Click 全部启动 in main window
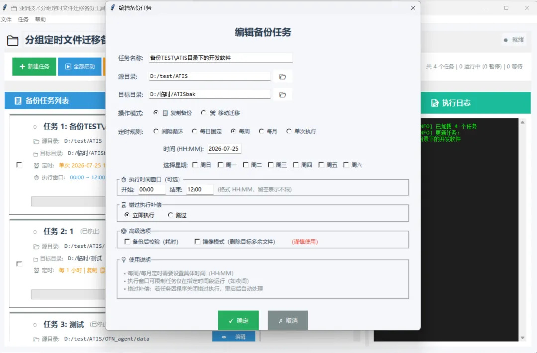Screen dimensions: 537x353 [80, 67]
